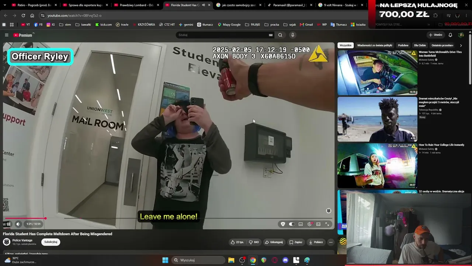Toggle the autoplay switch in the player
The width and height of the screenshot is (472, 266).
tap(292, 224)
